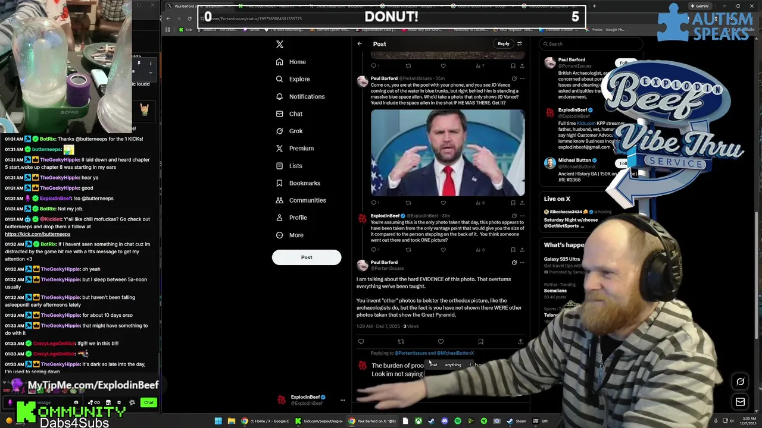Image resolution: width=762 pixels, height=428 pixels.
Task: Expand the More menu in sidebar
Action: tap(289, 235)
